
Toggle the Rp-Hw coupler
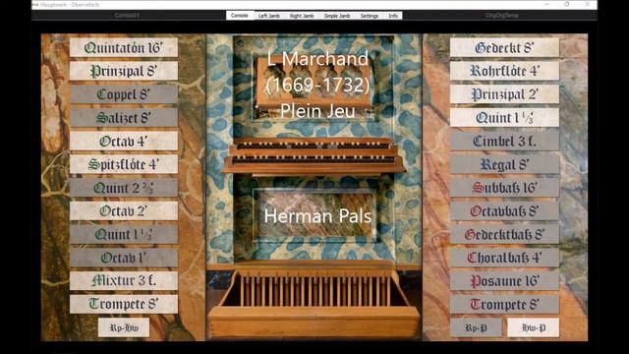[x=124, y=327]
